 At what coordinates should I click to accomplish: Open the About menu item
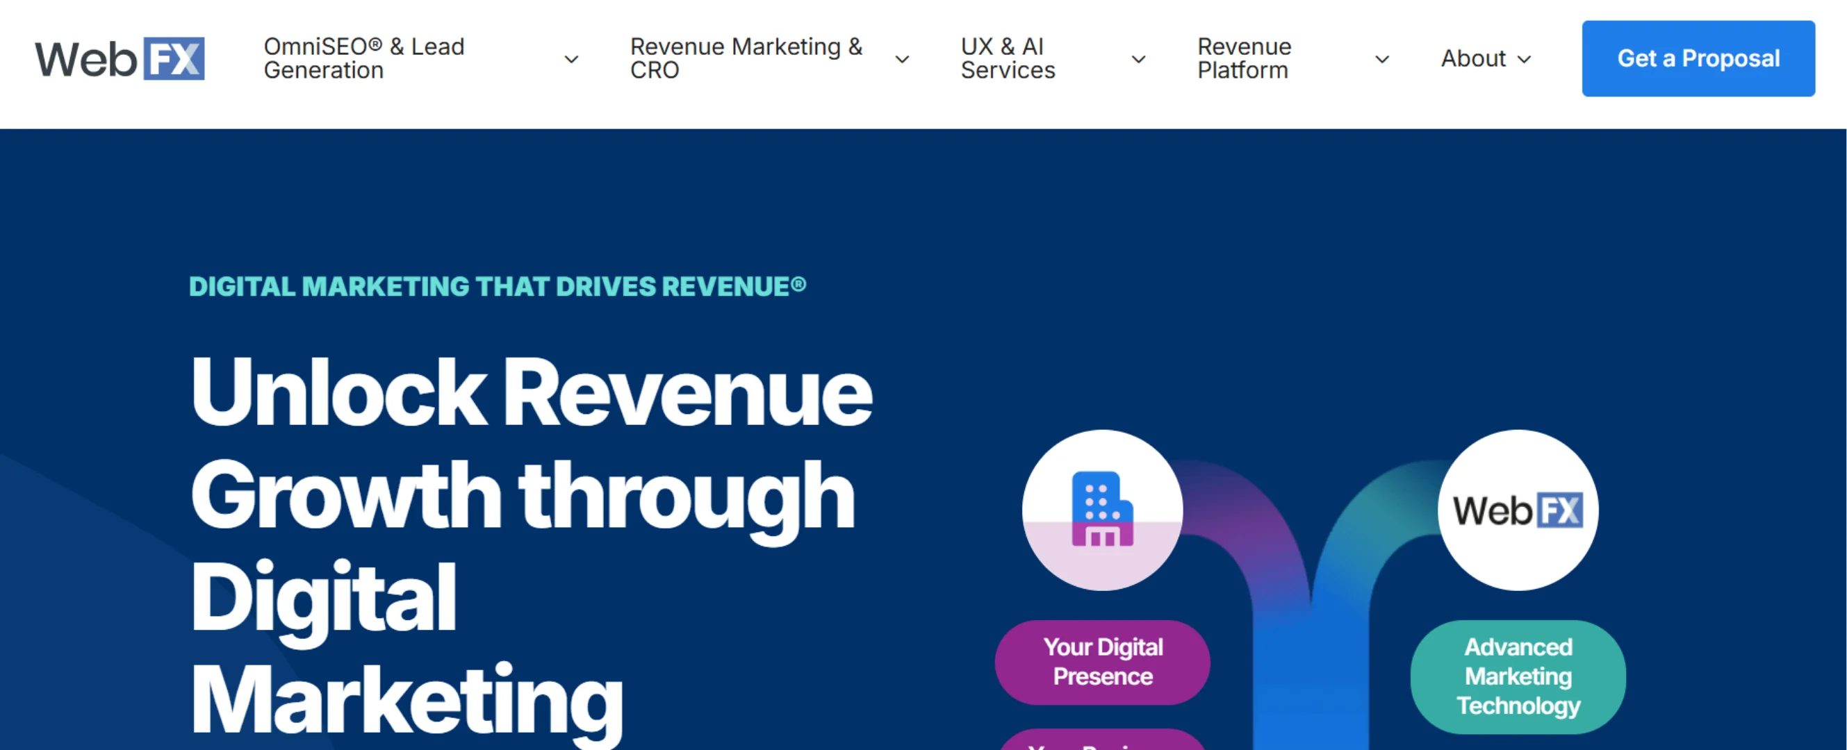[x=1472, y=59]
